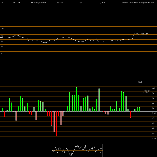Viewport: 157px width, 157px height.
Task: Click the RSI axis label 0 on left
Action: pos(2,54)
